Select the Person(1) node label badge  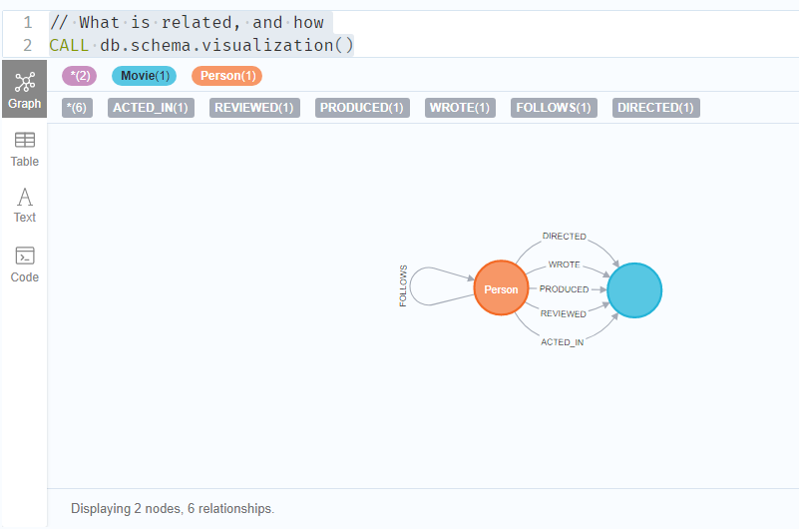tap(226, 76)
